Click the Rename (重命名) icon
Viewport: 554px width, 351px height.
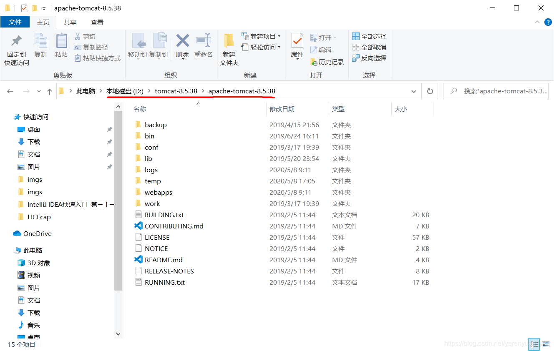tap(203, 41)
